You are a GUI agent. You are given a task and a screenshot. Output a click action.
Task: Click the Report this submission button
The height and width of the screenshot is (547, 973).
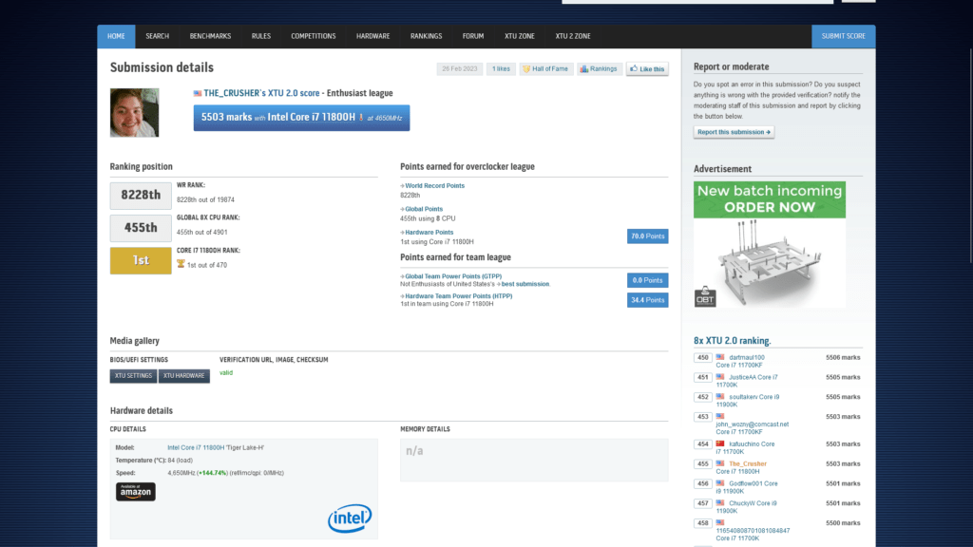(734, 132)
